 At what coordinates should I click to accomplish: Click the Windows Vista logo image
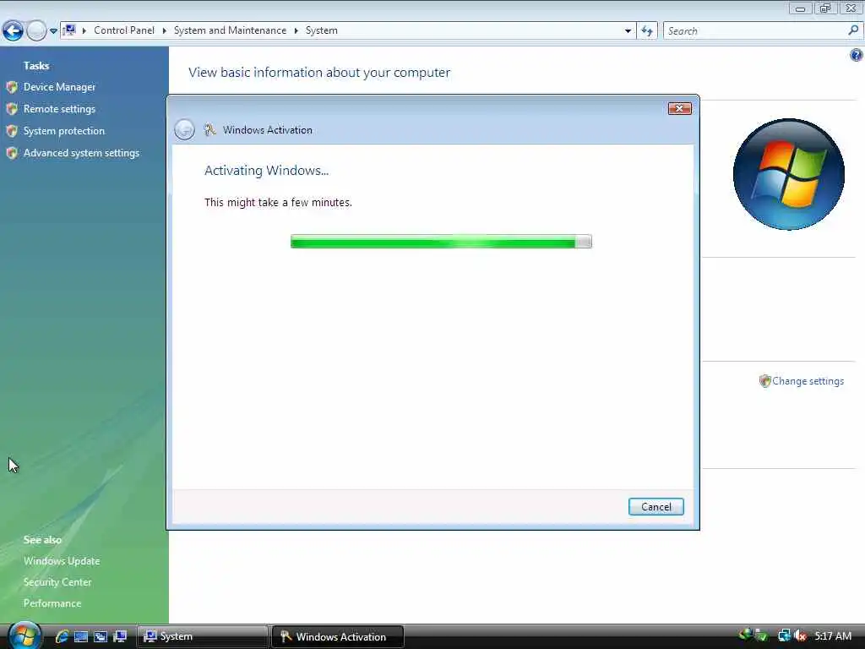click(788, 174)
